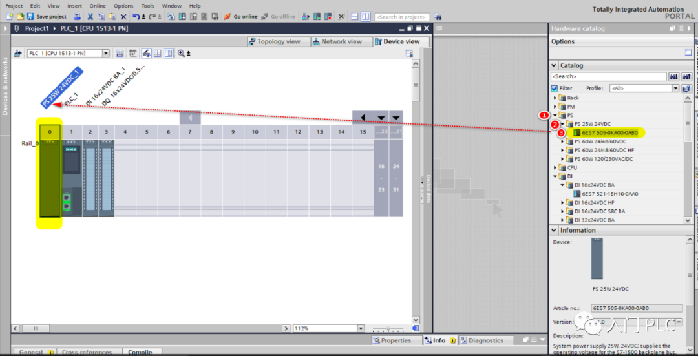Image resolution: width=698 pixels, height=356 pixels.
Task: Adjust the device view zoom slider
Action: (x=388, y=328)
